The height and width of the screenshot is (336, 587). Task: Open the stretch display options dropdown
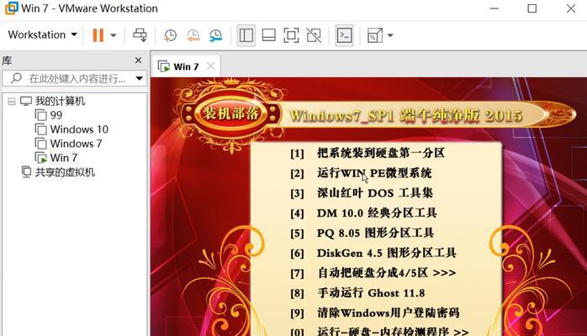[390, 35]
